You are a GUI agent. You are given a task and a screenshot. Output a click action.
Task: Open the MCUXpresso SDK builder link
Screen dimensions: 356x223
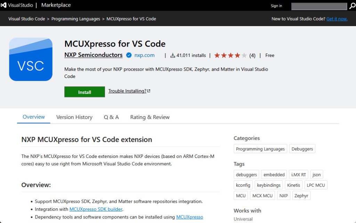pyautogui.click(x=96, y=209)
